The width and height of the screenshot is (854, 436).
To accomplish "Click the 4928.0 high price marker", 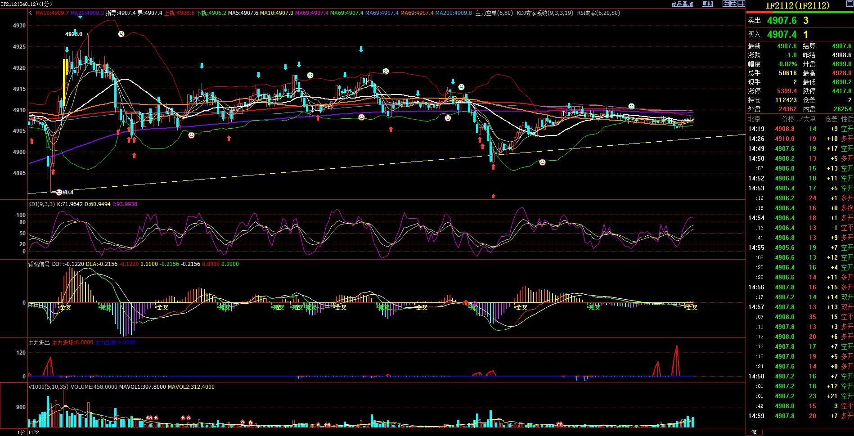I will tap(73, 34).
